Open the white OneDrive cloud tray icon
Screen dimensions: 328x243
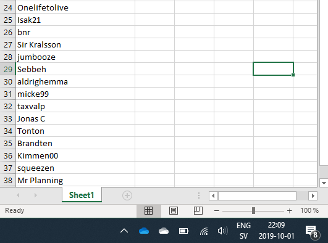[164, 231]
